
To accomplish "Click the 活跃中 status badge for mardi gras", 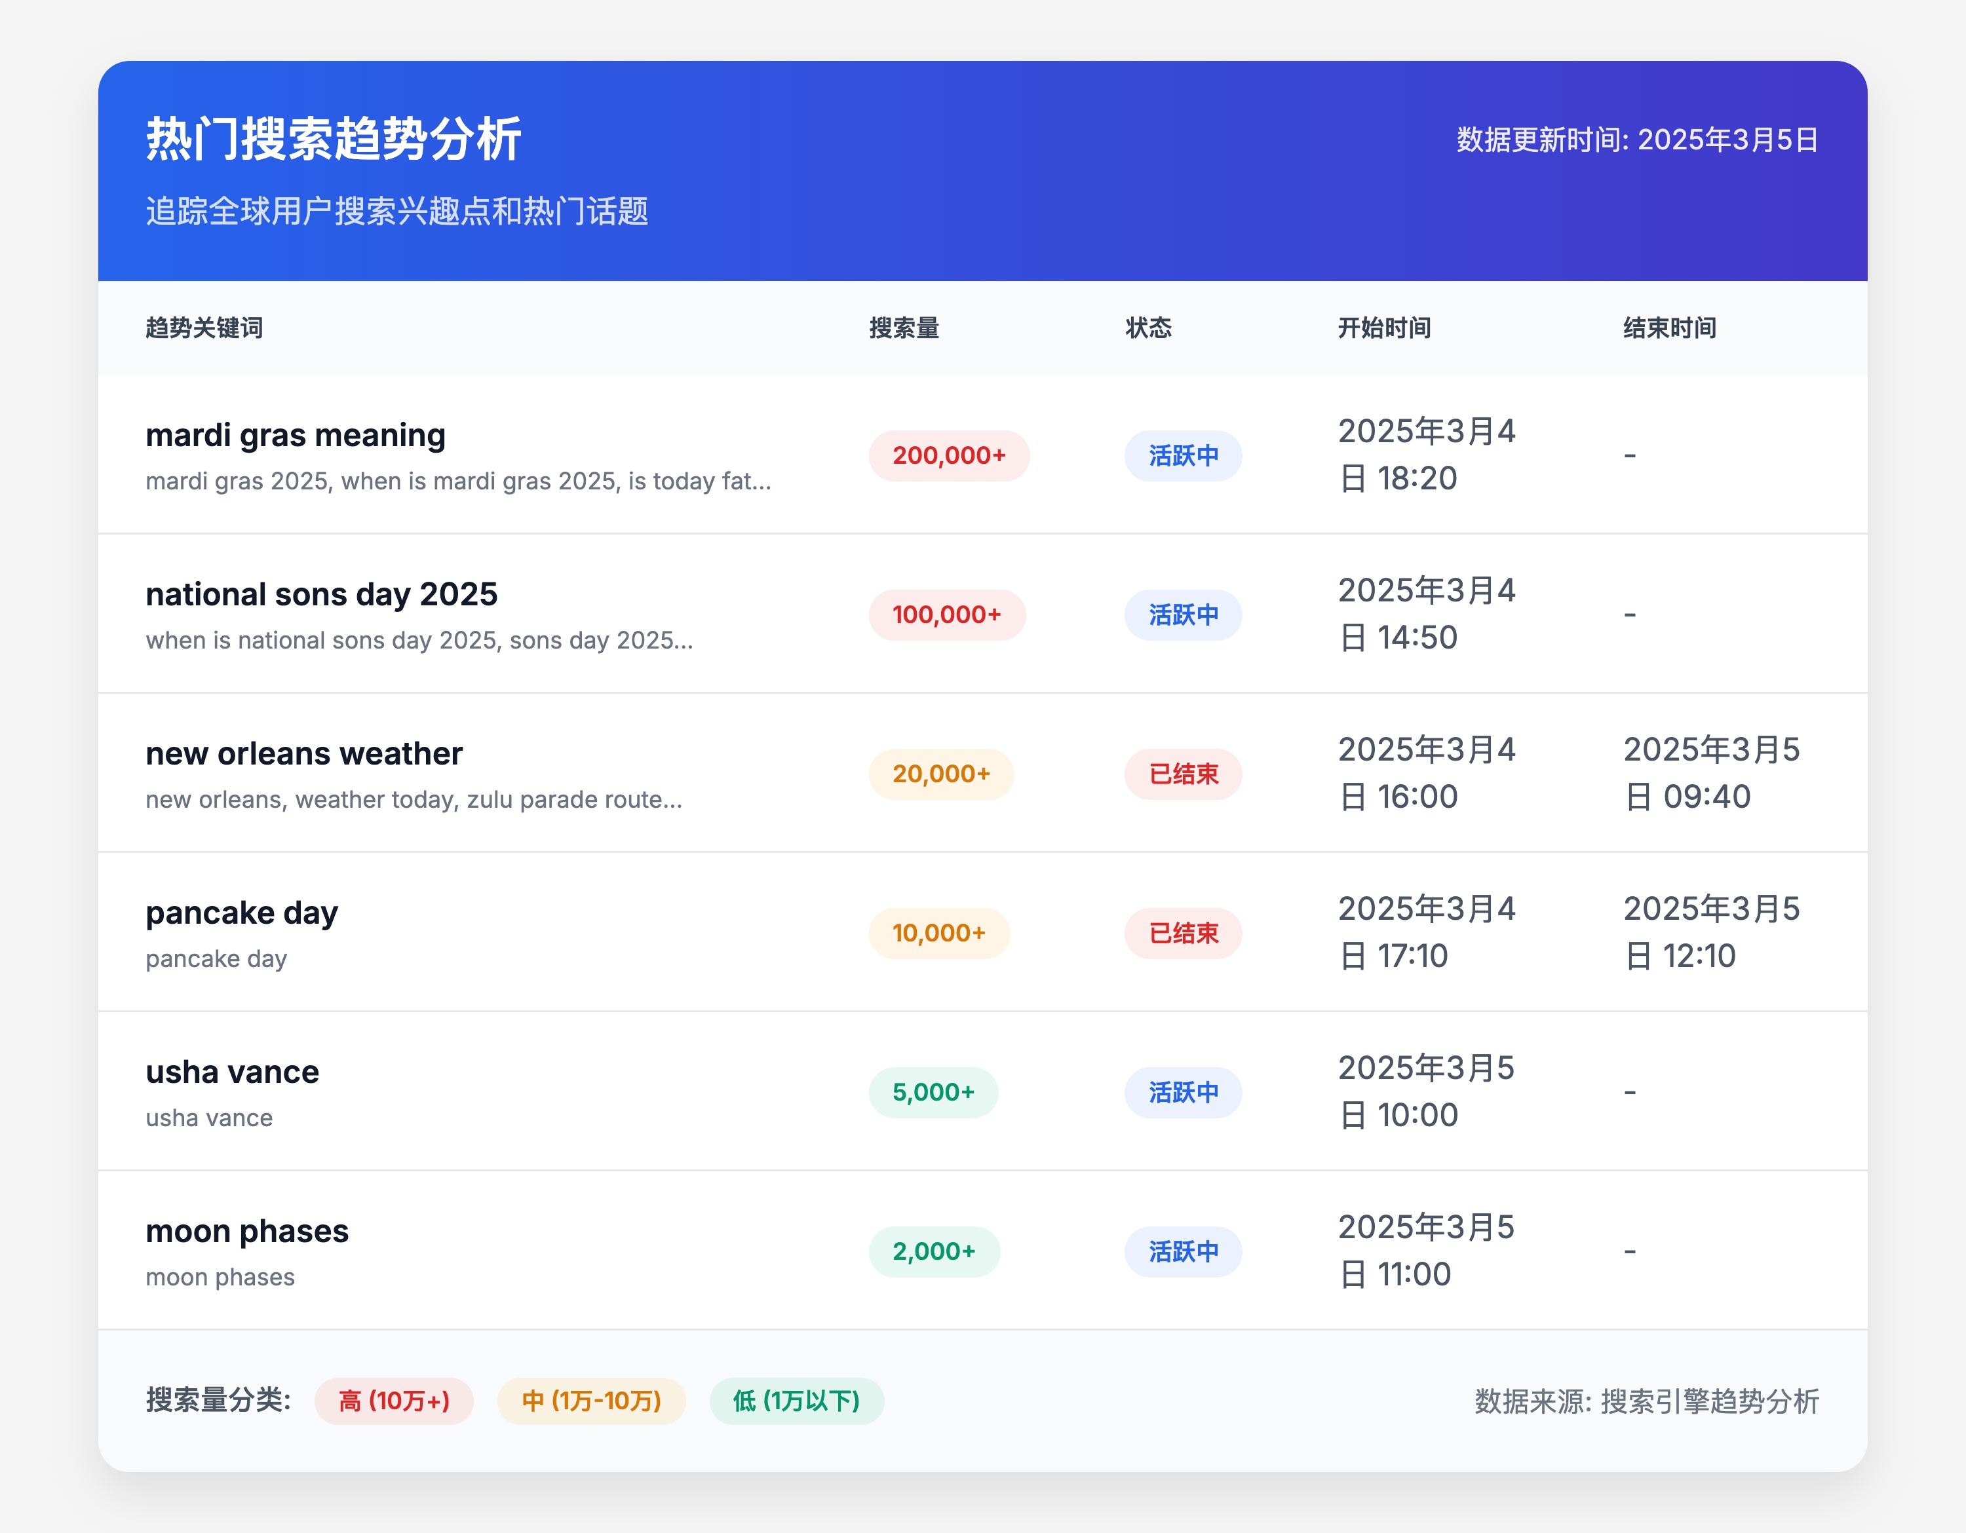I will click(x=1182, y=456).
